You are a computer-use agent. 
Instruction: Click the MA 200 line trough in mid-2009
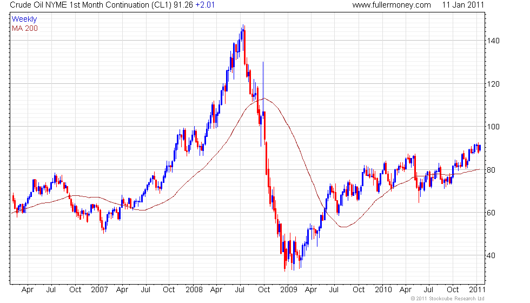[x=344, y=227]
